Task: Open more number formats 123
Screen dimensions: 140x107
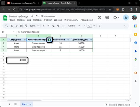Action: 63,26
